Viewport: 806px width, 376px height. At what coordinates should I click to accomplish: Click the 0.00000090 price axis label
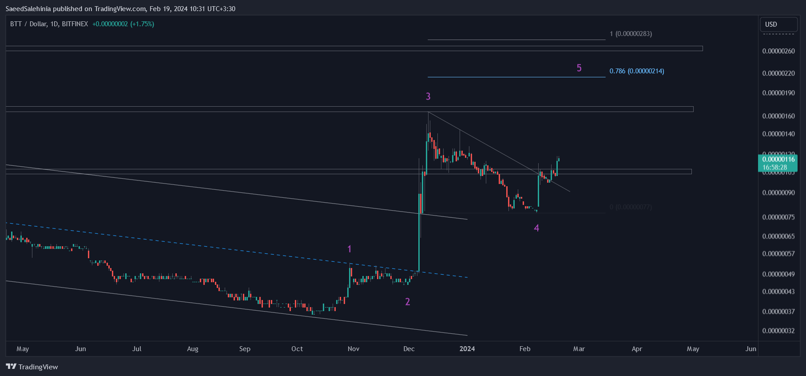(x=778, y=193)
